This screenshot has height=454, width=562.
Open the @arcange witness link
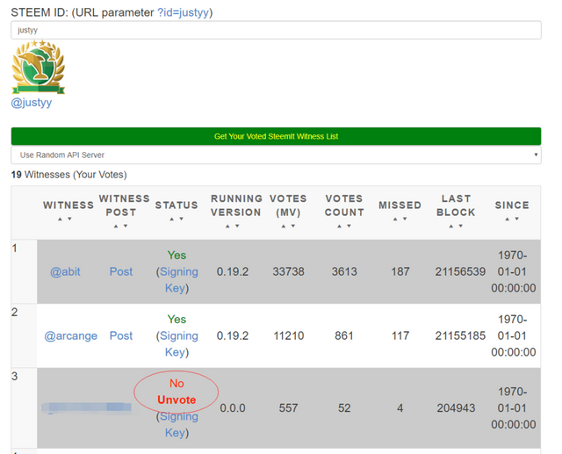tap(70, 335)
